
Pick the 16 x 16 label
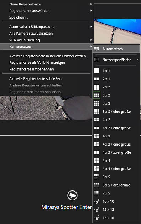click(x=108, y=218)
